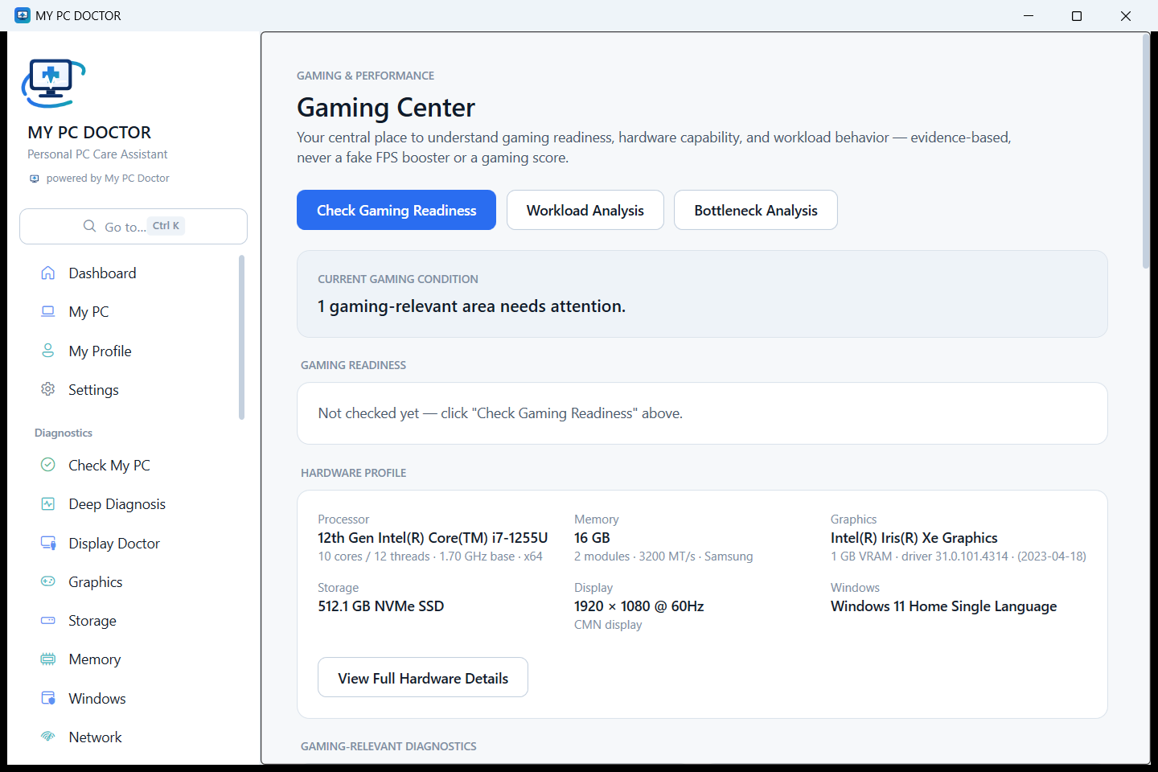Image resolution: width=1158 pixels, height=772 pixels.
Task: Click '1920 × 1080 @ 60Hz' display value
Action: tap(639, 606)
